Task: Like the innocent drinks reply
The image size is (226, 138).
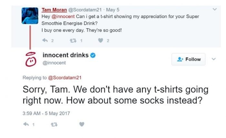Action: pyautogui.click(x=82, y=124)
